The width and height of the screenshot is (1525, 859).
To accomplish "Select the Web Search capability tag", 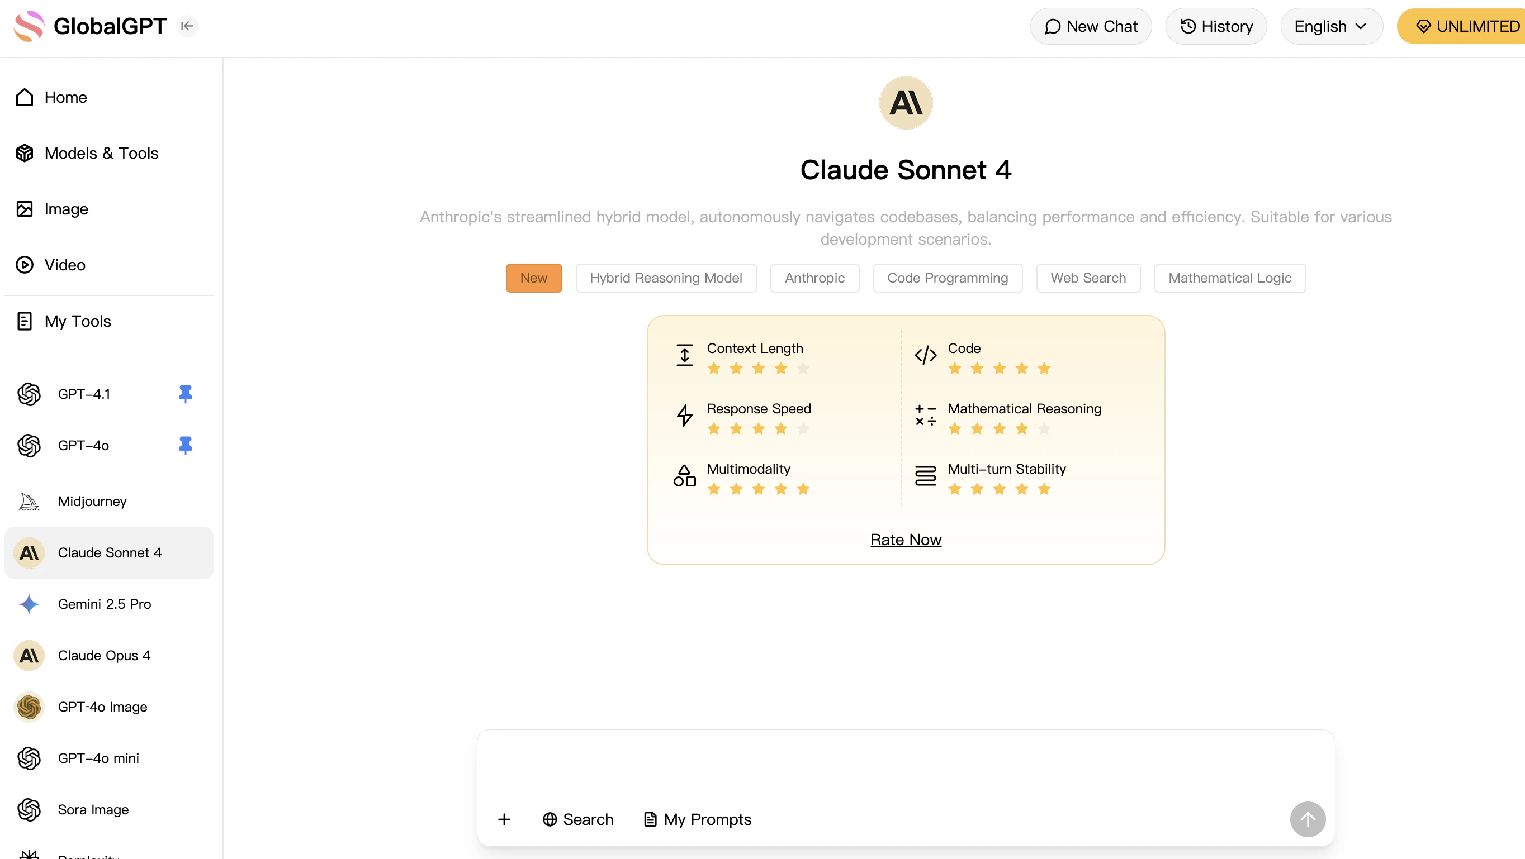I will click(1087, 278).
